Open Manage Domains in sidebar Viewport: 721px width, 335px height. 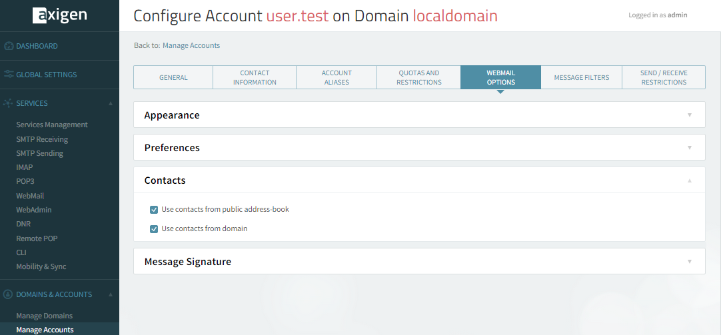coord(44,316)
